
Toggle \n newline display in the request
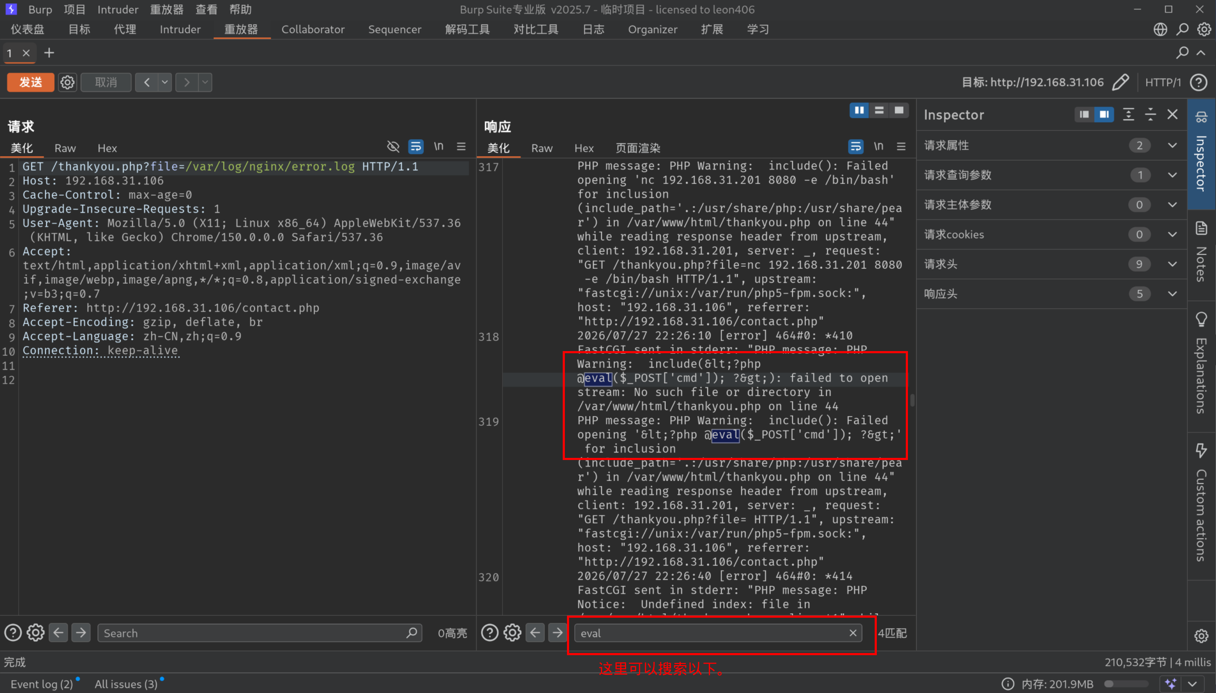pyautogui.click(x=439, y=147)
